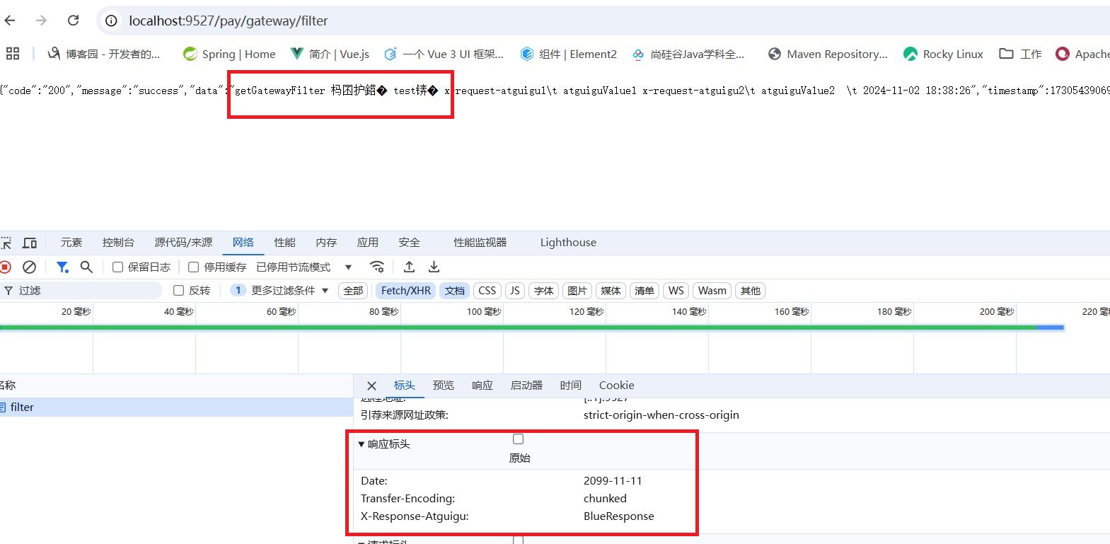
Task: Select the 网络 DevTools tab
Action: click(243, 243)
